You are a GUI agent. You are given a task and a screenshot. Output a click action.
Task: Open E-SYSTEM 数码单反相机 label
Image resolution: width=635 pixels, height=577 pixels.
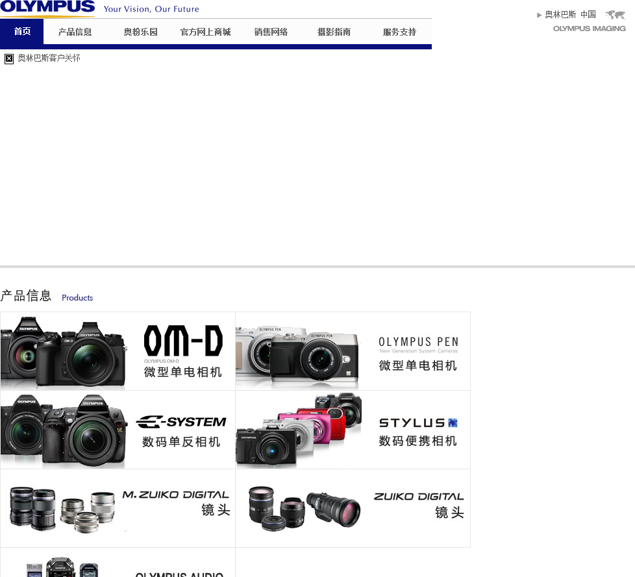(x=181, y=432)
